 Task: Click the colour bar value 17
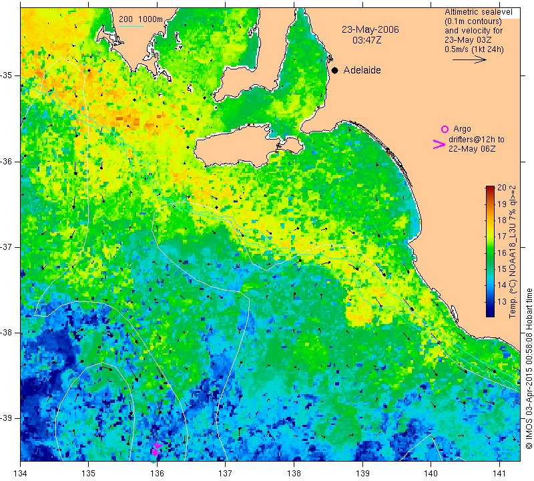point(502,236)
